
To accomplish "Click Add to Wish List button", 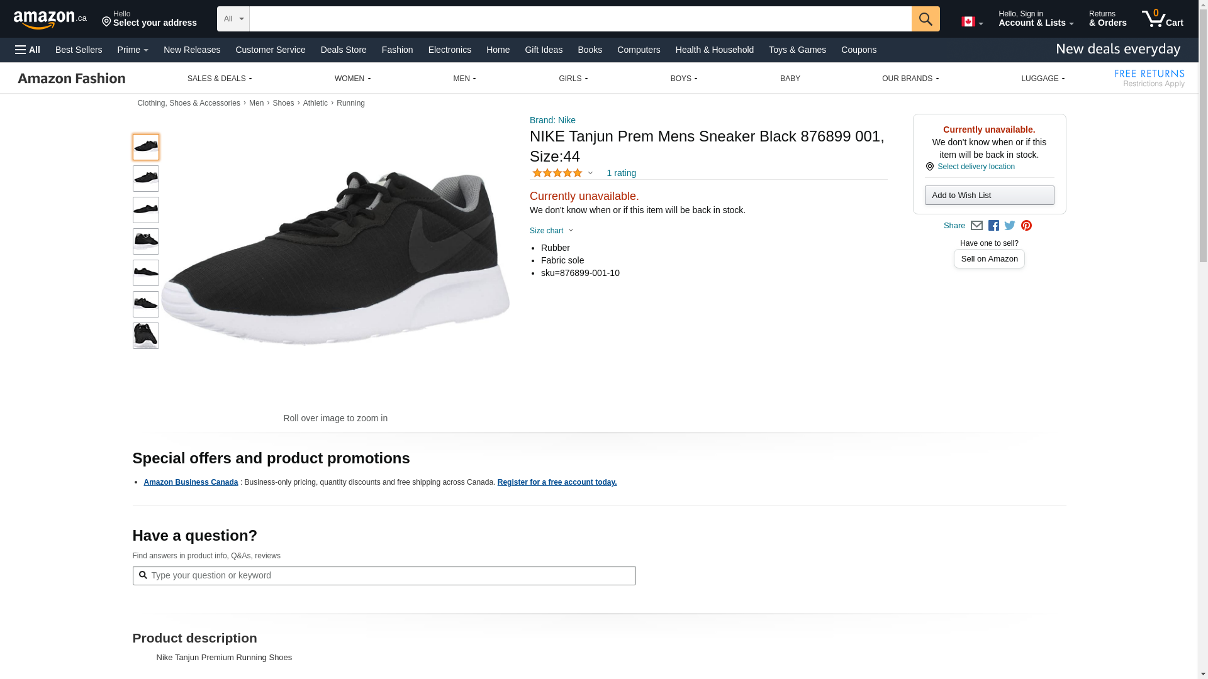I will pos(989,196).
